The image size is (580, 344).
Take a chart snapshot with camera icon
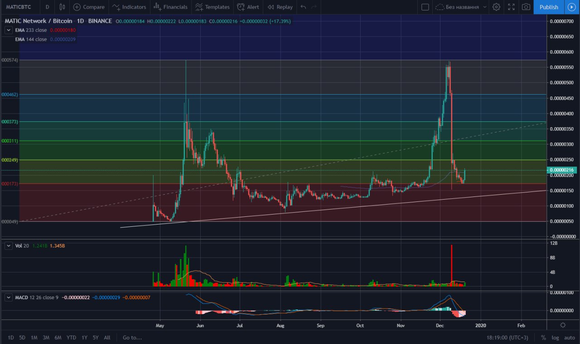tap(526, 7)
